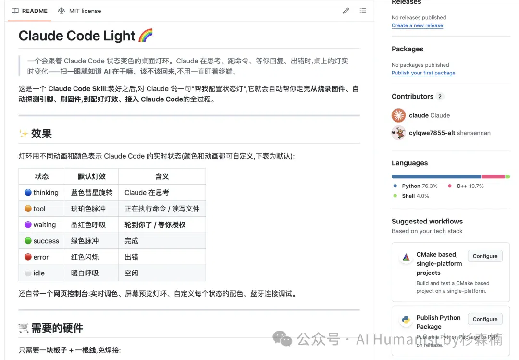This screenshot has width=519, height=360.
Task: Click the Contributors count badge 2
Action: pyautogui.click(x=440, y=97)
